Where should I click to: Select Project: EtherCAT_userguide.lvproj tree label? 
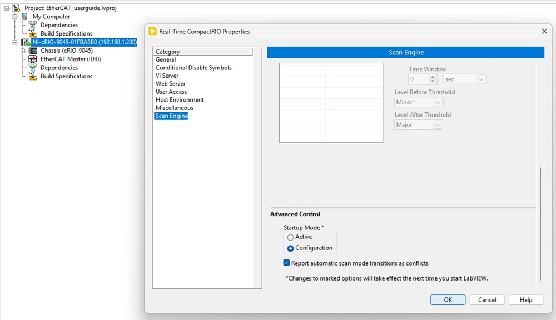tap(71, 8)
